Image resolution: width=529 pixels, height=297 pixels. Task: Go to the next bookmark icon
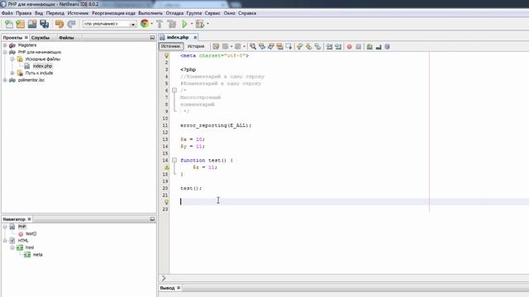(x=308, y=46)
